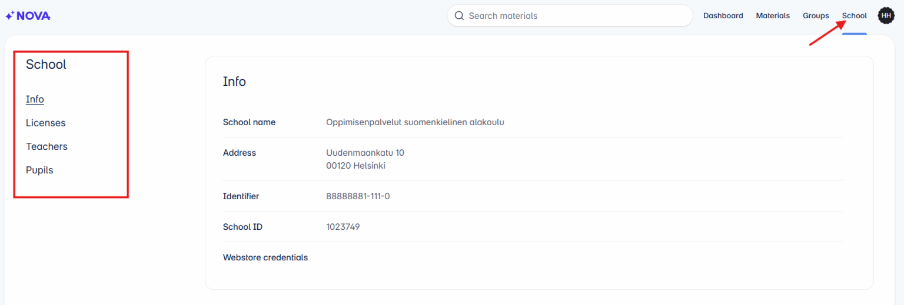Image resolution: width=904 pixels, height=305 pixels.
Task: Open the Info link in the sidebar
Action: [x=35, y=99]
